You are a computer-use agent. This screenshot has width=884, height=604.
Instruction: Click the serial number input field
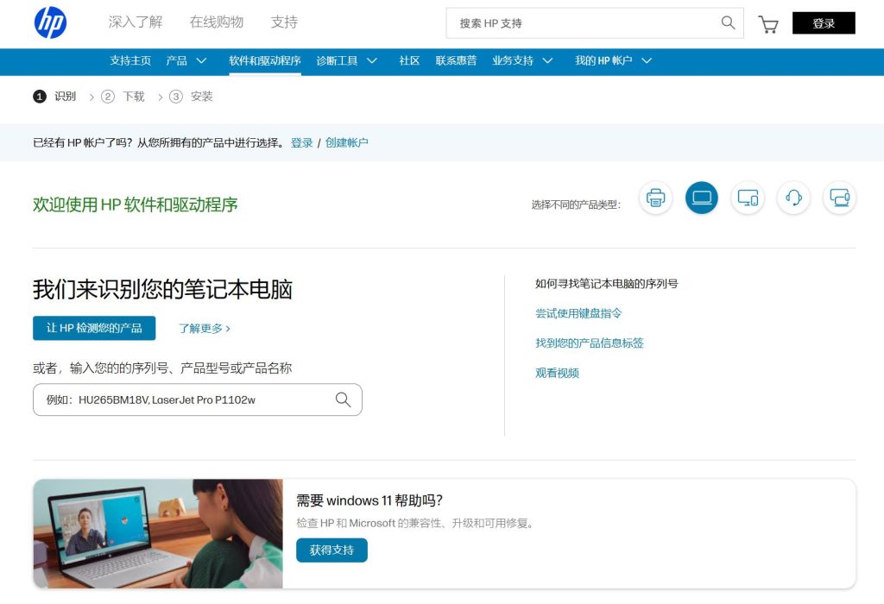198,400
